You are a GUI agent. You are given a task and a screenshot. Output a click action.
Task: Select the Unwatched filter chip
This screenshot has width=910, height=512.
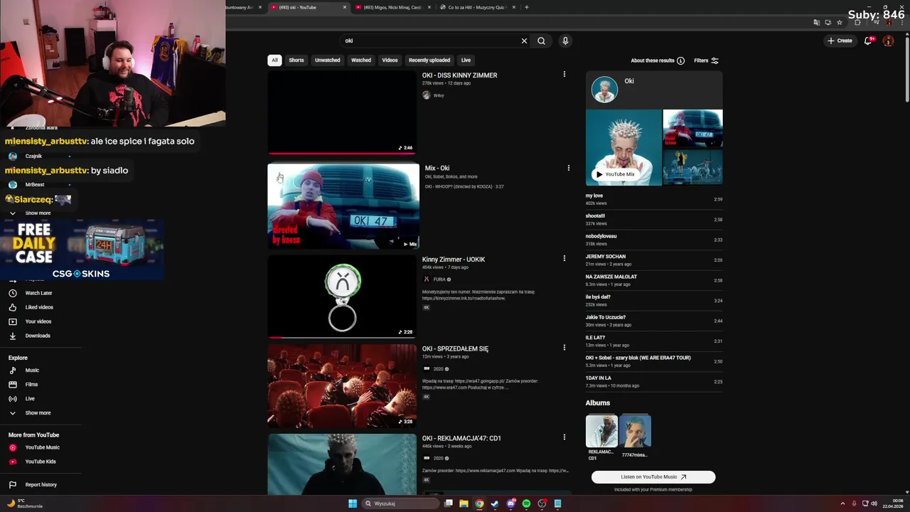tap(328, 60)
